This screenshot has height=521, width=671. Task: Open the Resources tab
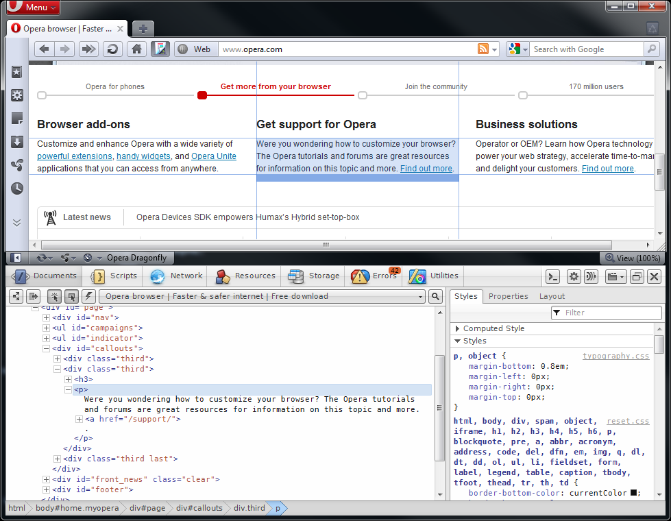245,276
